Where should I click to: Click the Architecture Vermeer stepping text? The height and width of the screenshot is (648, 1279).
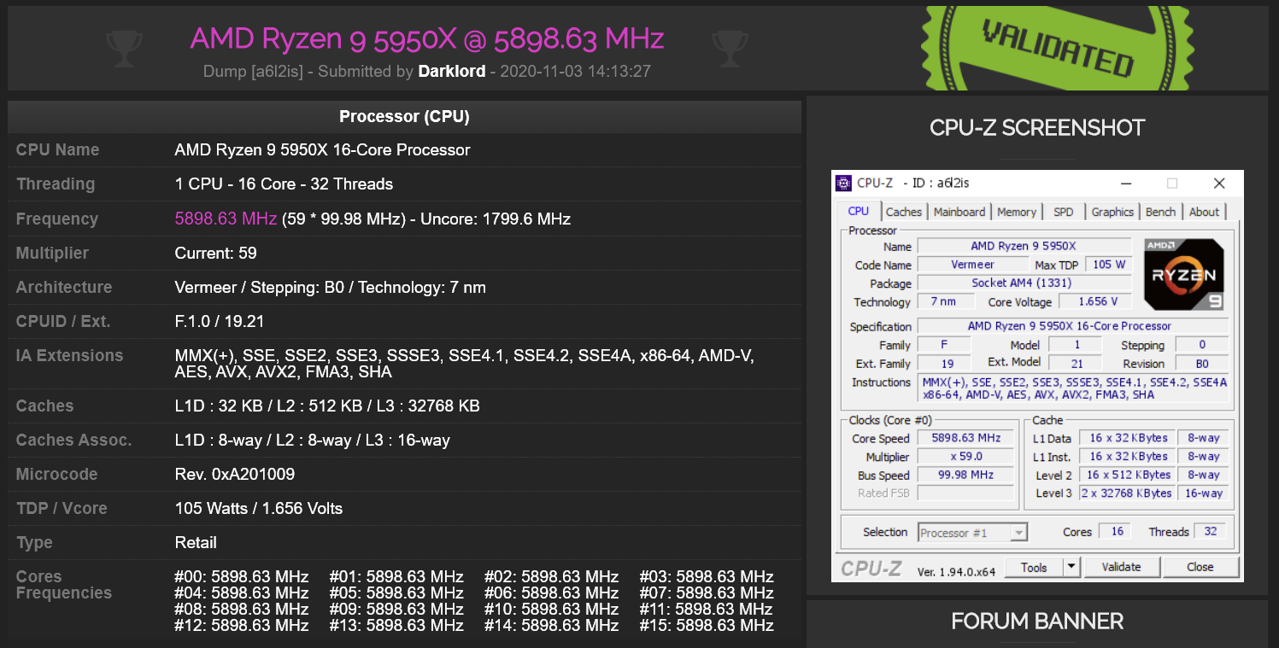[330, 287]
